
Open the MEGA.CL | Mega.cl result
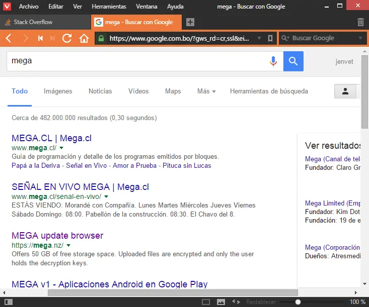(x=51, y=138)
